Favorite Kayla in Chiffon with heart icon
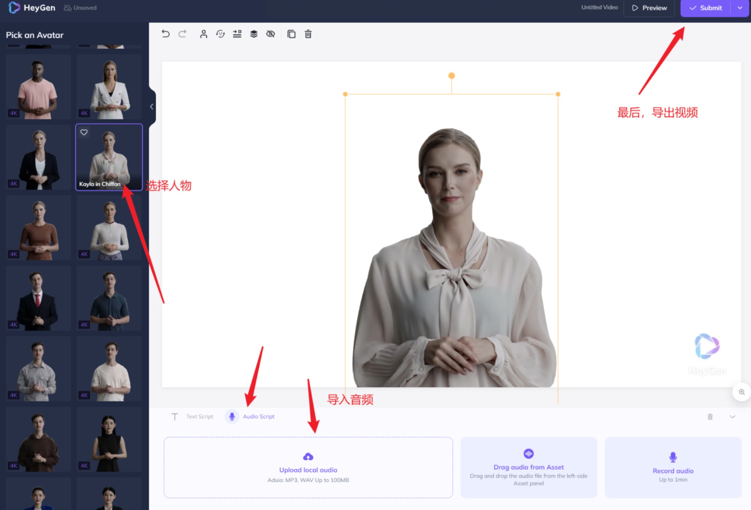This screenshot has width=751, height=510. [x=84, y=132]
